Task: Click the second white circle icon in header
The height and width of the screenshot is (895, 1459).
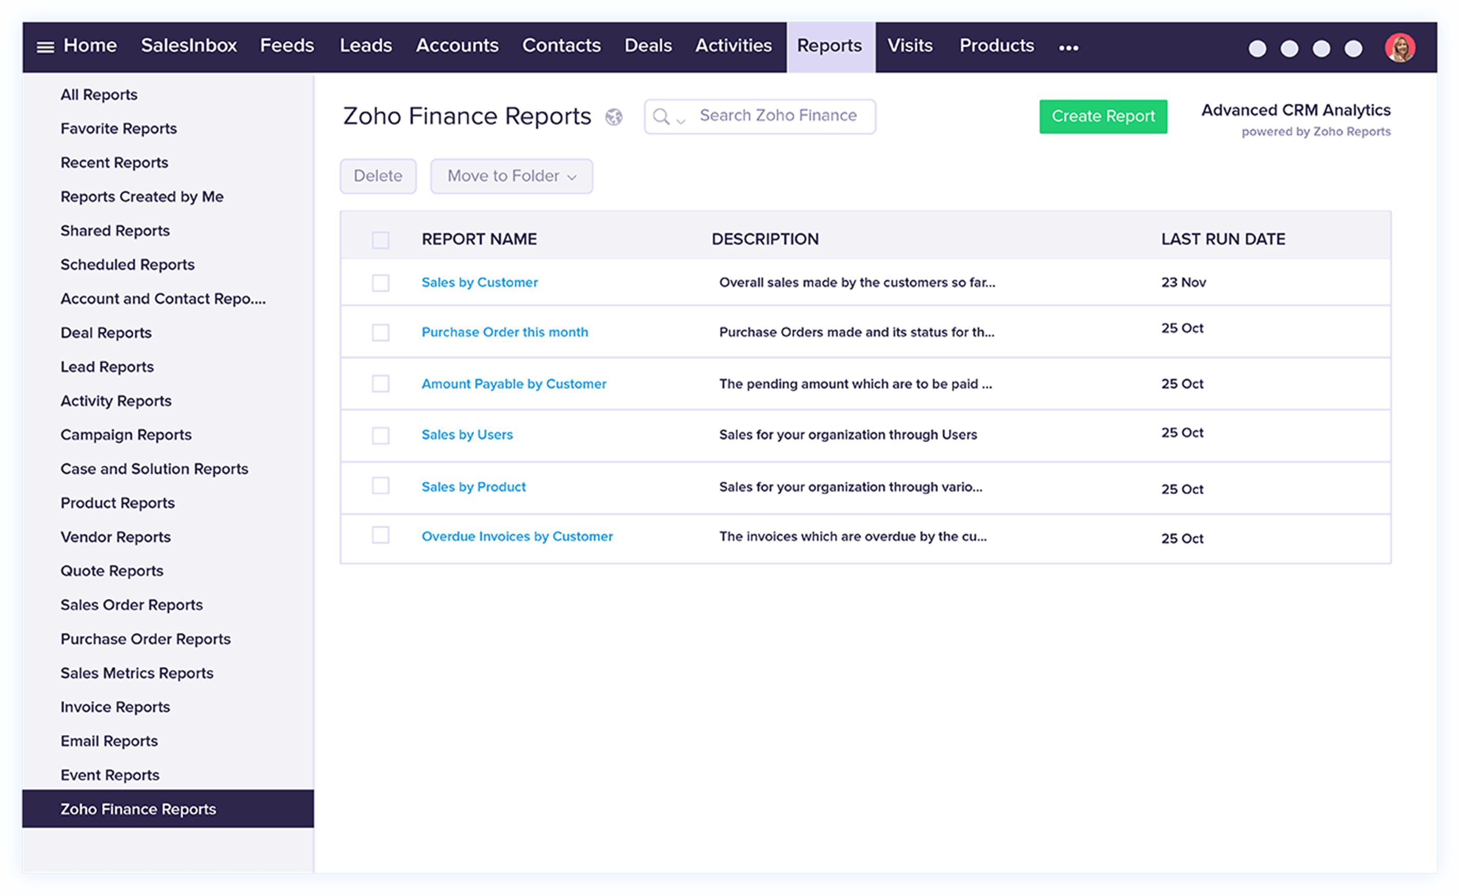Action: [1289, 49]
